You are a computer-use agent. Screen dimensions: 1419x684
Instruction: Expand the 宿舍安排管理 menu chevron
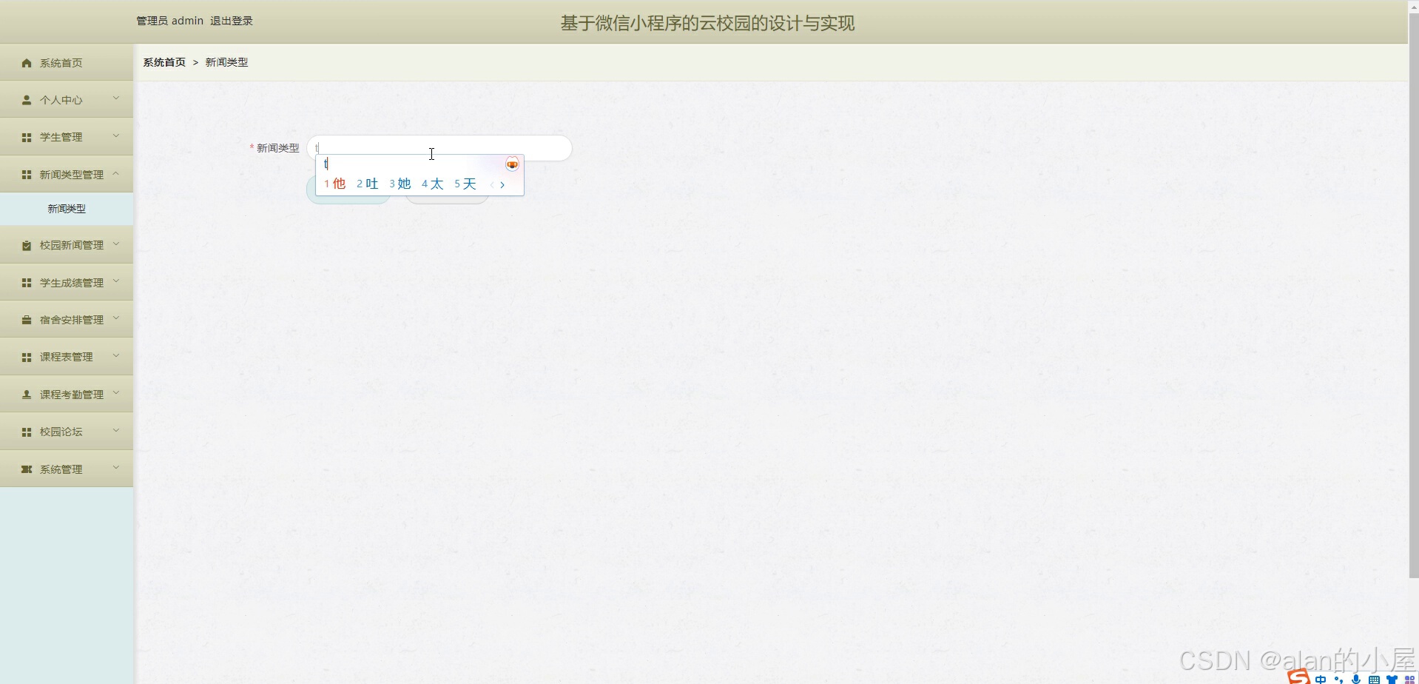(116, 318)
